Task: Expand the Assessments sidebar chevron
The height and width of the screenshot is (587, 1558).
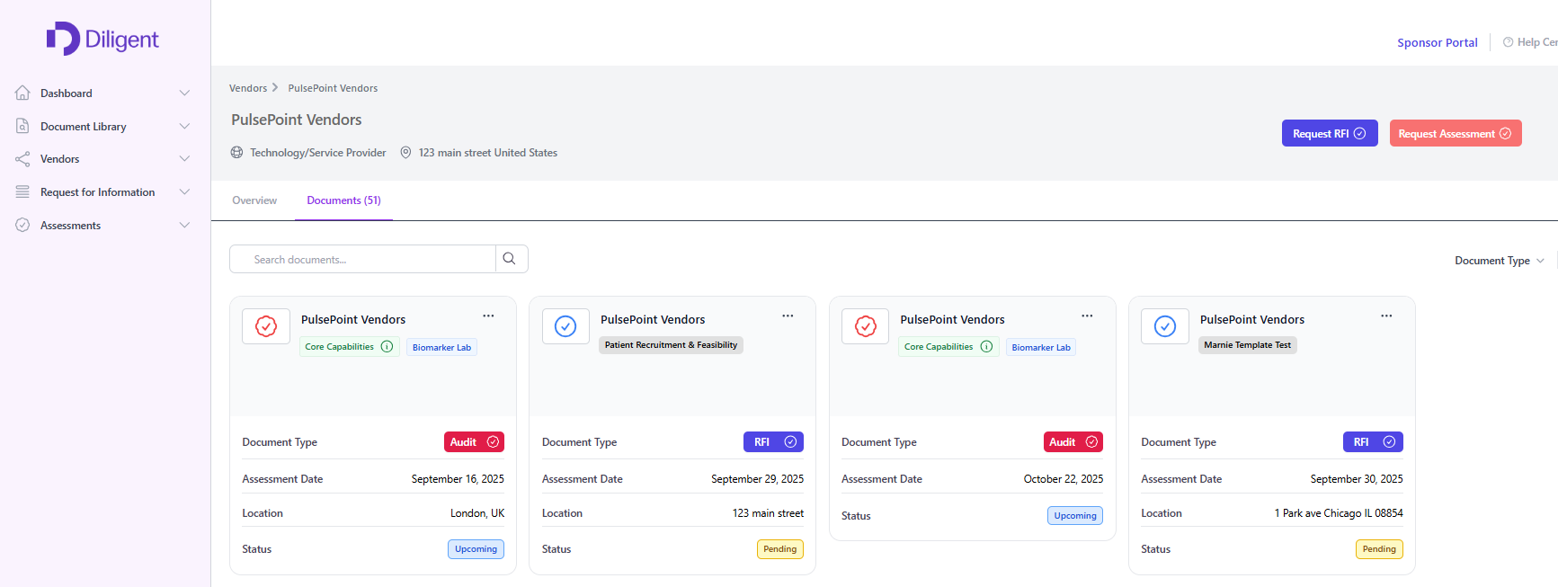Action: pos(184,225)
